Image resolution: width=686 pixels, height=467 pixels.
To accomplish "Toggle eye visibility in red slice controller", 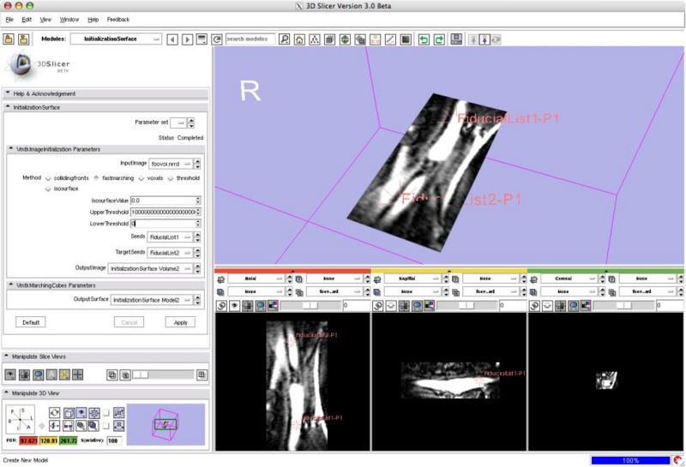I will (234, 306).
